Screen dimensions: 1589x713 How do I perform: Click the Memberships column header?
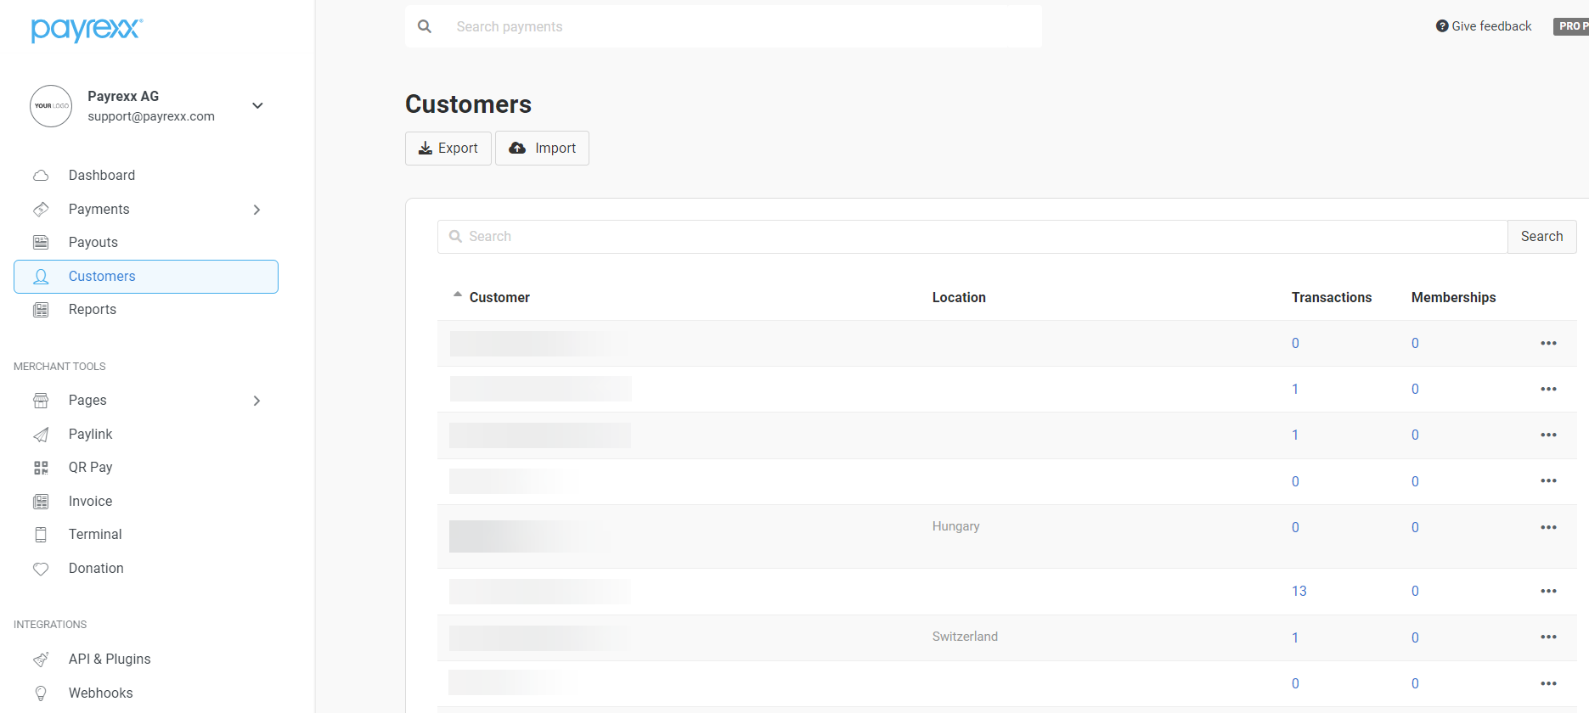[x=1453, y=297]
